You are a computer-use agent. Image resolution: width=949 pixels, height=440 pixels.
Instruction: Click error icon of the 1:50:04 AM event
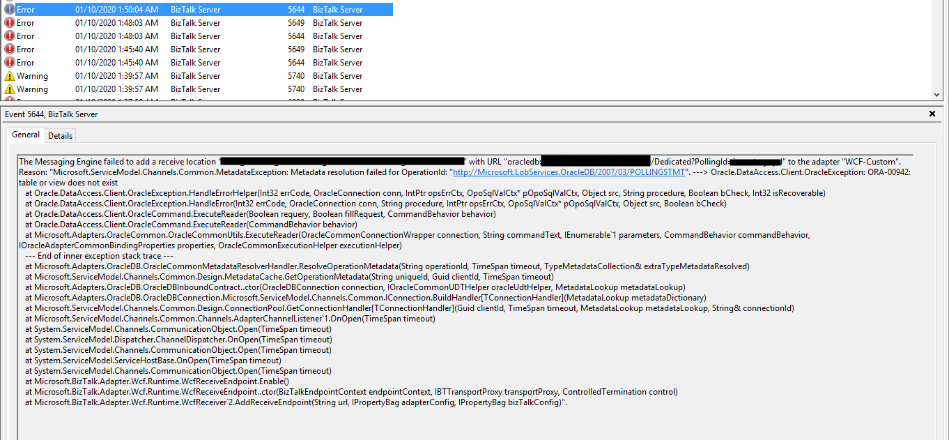point(9,10)
